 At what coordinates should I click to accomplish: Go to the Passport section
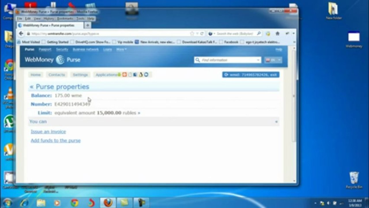point(45,49)
